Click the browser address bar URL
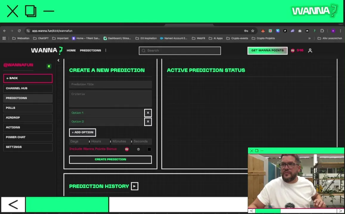This screenshot has width=345, height=214. point(52,31)
